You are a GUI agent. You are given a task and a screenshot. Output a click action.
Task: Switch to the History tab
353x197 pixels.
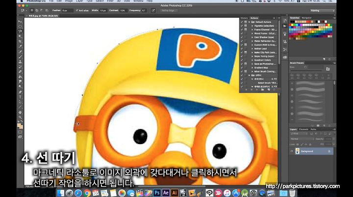pyautogui.click(x=244, y=18)
